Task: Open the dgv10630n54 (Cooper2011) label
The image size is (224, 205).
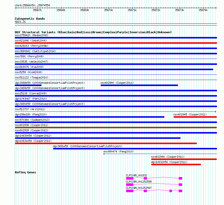Action: [x=33, y=136]
